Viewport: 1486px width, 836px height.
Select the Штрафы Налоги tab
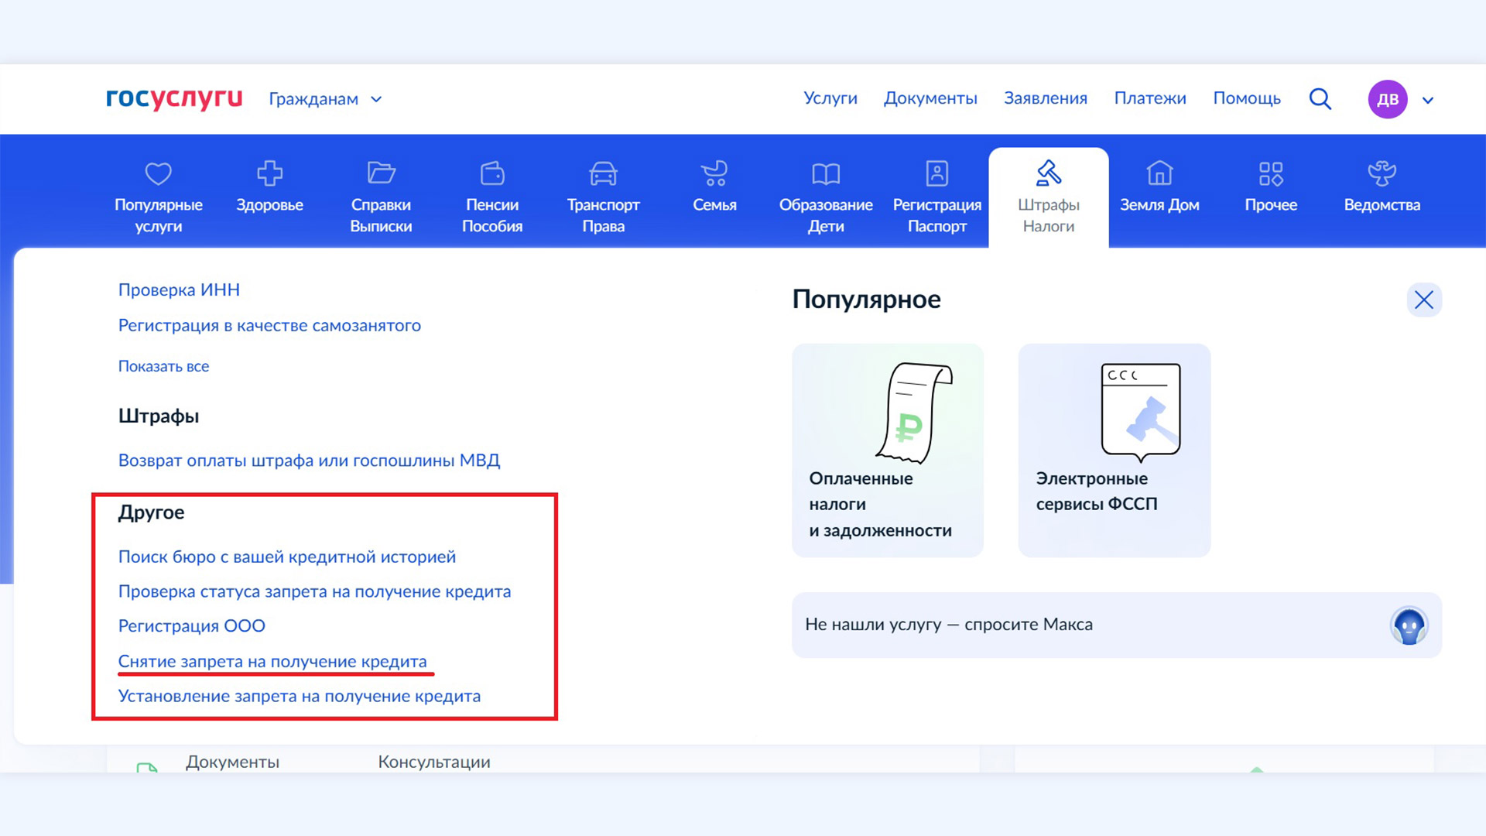(x=1048, y=198)
